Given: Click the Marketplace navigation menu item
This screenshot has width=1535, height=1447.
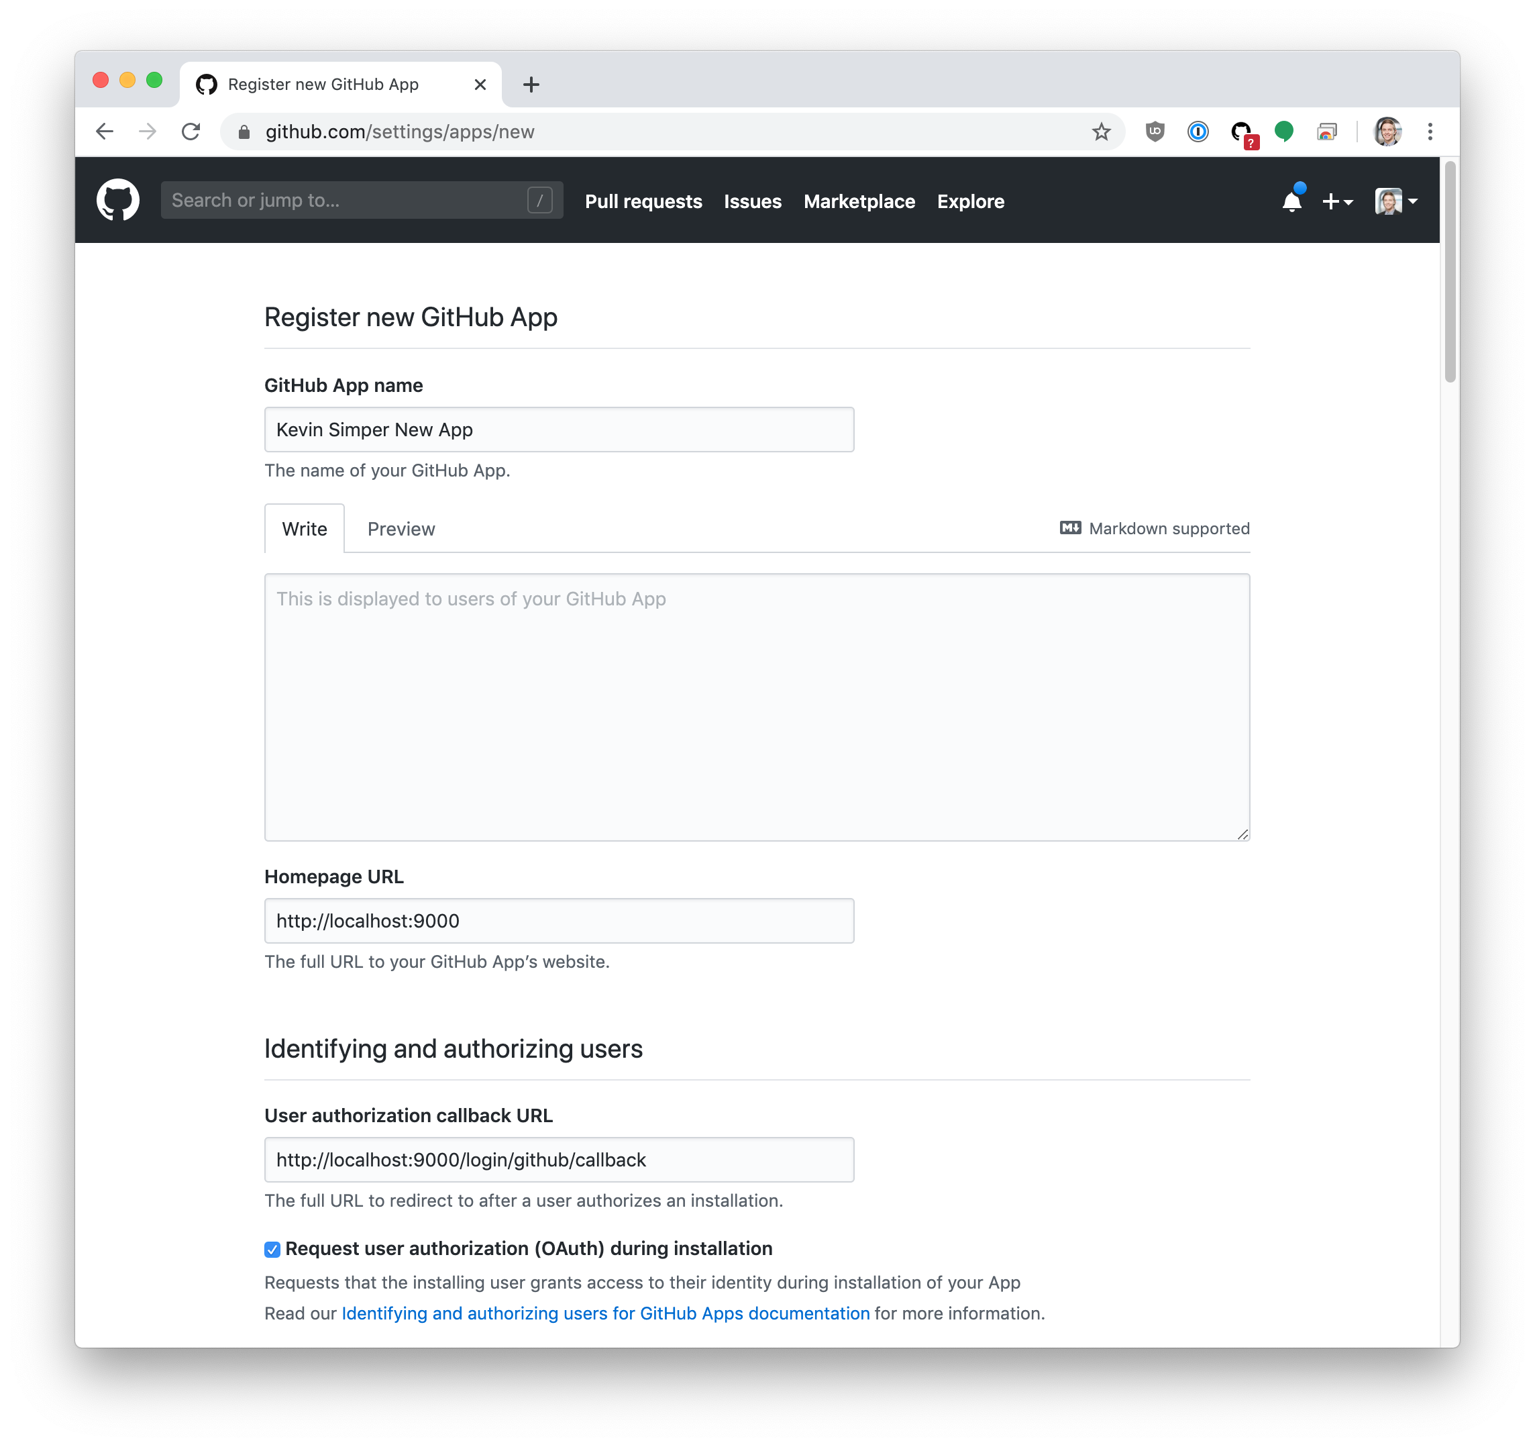Looking at the screenshot, I should click(x=861, y=200).
